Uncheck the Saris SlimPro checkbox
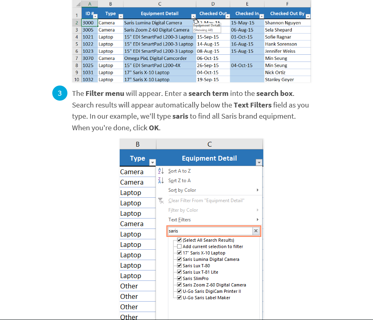Image resolution: width=373 pixels, height=320 pixels. pyautogui.click(x=180, y=278)
